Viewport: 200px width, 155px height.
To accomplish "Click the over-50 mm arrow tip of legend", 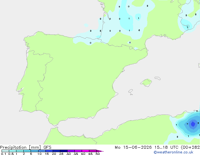I will point(100,151).
